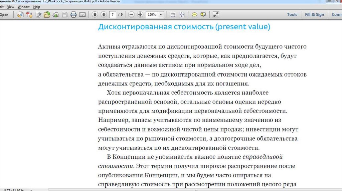The width and height of the screenshot is (342, 191).
Task: Click the Save file floppy icon
Action: click(x=65, y=15)
